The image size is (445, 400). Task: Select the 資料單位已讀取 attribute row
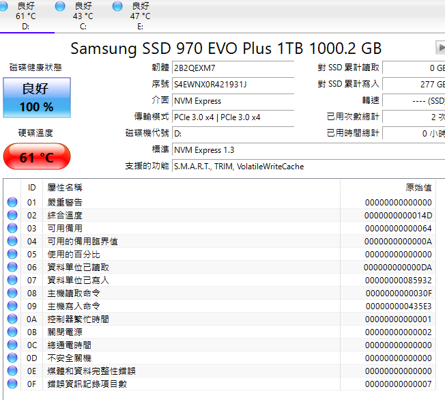click(220, 267)
